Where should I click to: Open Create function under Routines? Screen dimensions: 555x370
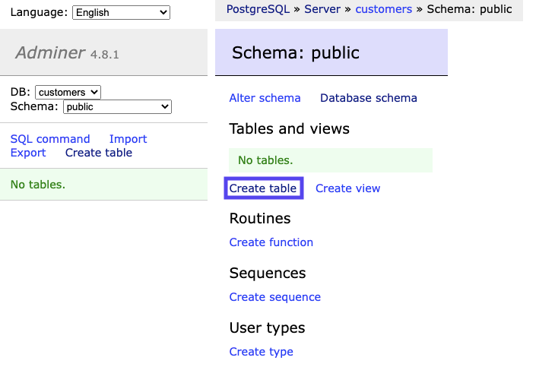click(x=271, y=242)
